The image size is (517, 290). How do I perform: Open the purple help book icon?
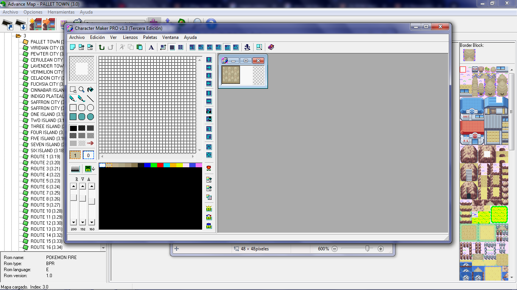coord(271,47)
